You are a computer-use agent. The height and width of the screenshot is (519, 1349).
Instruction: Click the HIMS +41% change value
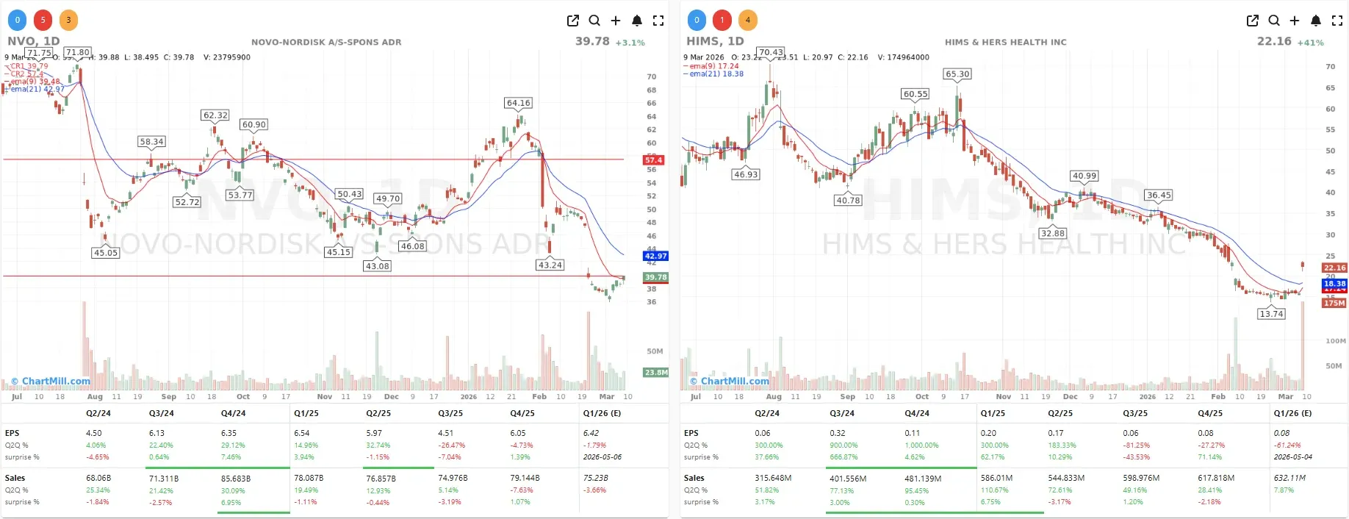coord(1310,43)
